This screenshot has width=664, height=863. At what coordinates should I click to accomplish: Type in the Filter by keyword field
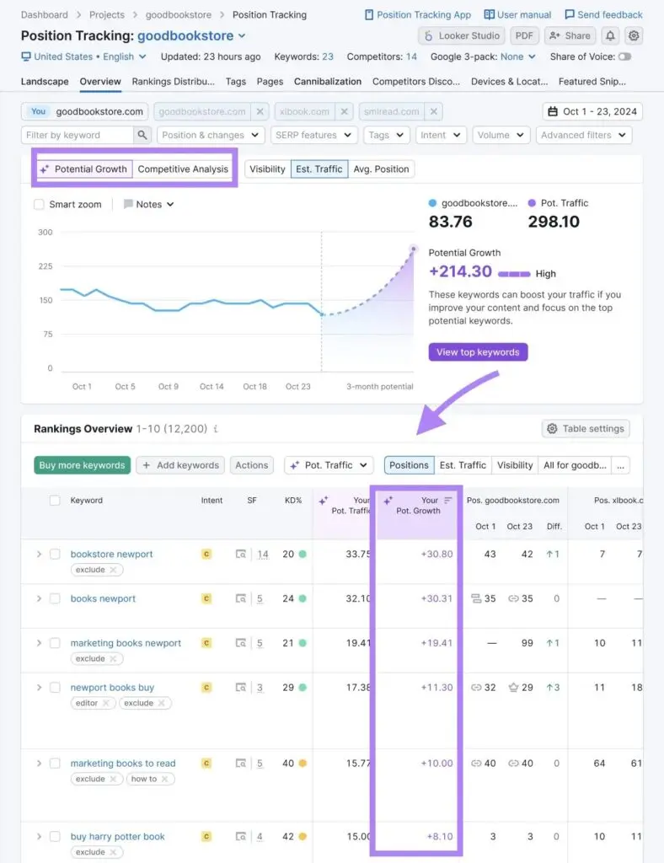[x=76, y=135]
